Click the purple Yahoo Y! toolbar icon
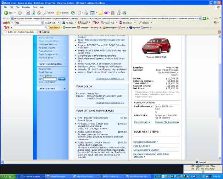Viewport: 223px width, 179px height. pos(107,13)
